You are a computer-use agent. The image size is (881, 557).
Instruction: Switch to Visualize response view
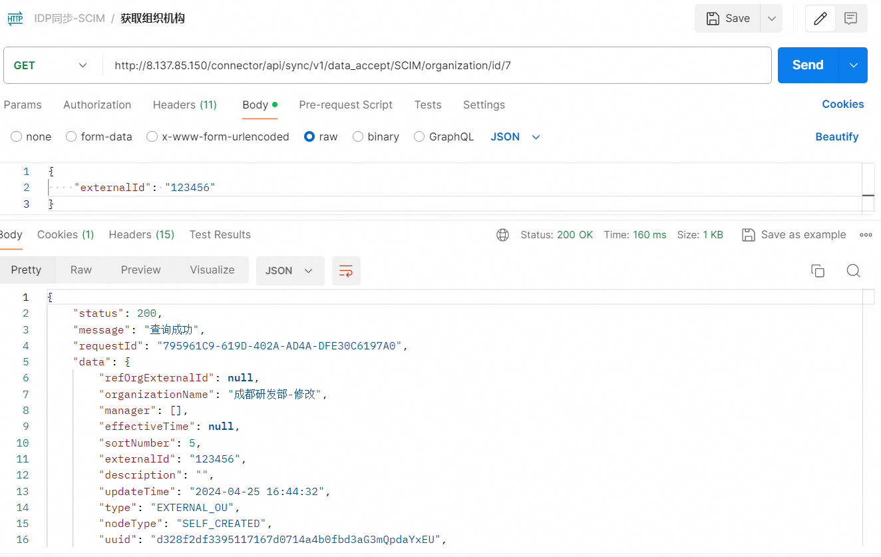coord(212,270)
